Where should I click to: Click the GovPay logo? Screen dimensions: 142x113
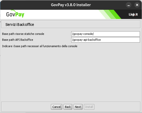point(15,14)
